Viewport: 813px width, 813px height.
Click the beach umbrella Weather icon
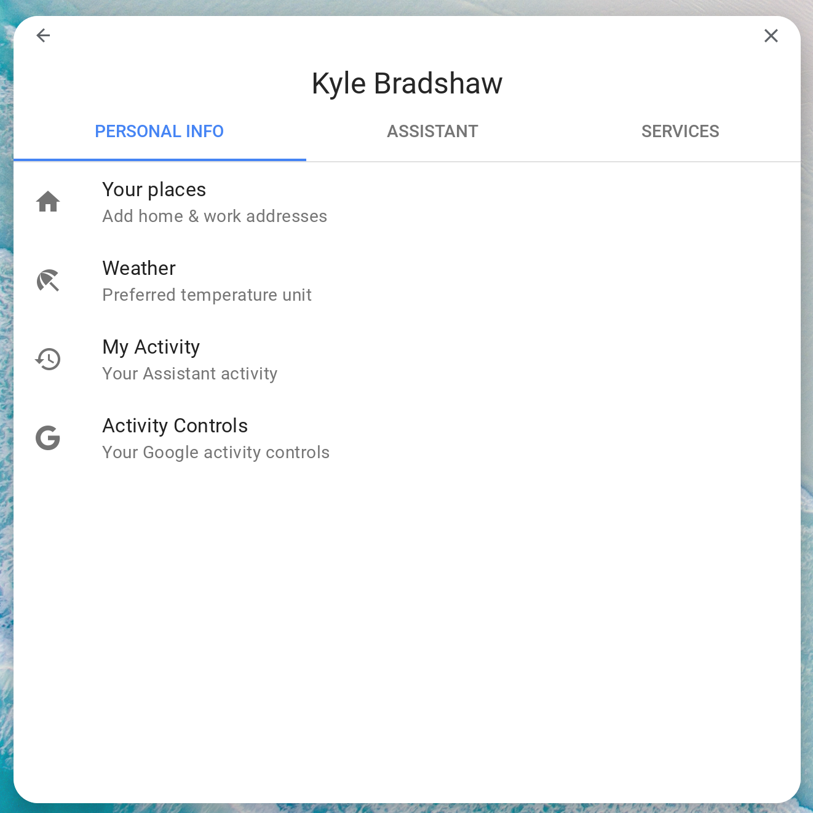(x=48, y=280)
